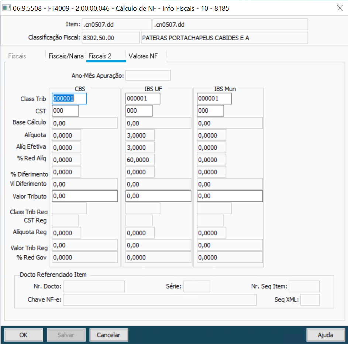Click the CBS Alíquota Reg field
The height and width of the screenshot is (344, 348).
tap(66, 233)
